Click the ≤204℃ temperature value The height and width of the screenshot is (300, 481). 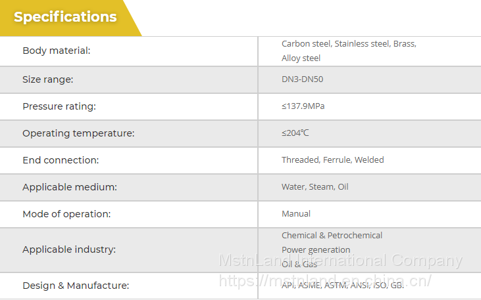click(x=295, y=133)
